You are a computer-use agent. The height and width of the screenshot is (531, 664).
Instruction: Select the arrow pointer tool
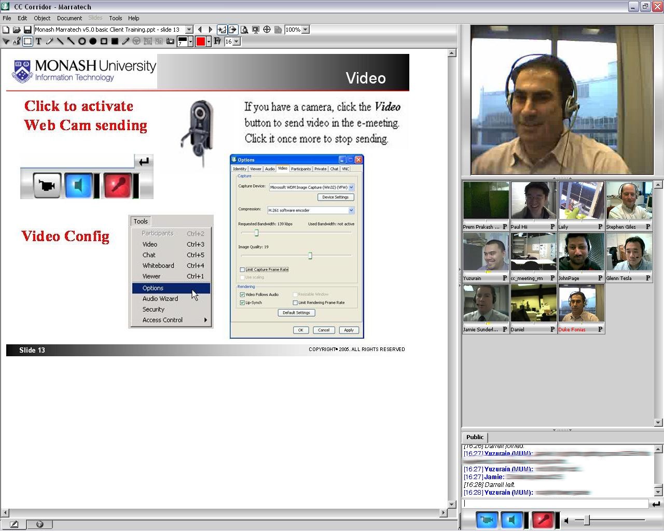click(6, 41)
